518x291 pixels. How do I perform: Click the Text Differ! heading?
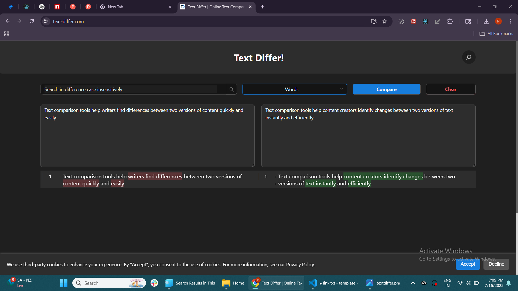pyautogui.click(x=258, y=58)
